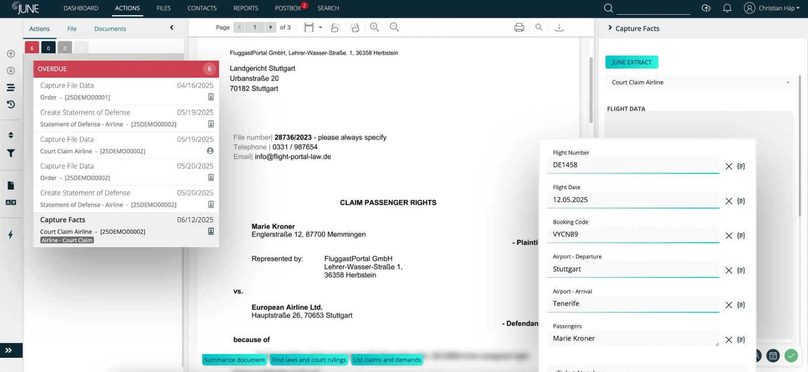Click Find laws and court rulings
The image size is (808, 372).
[x=309, y=360]
